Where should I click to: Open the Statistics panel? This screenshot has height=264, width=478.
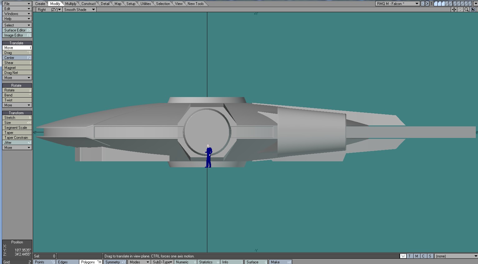point(209,262)
